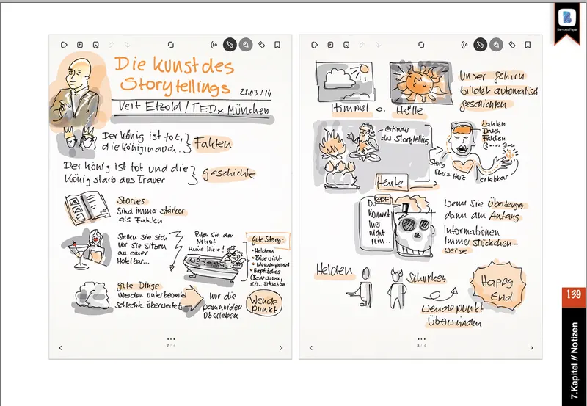Click the 'Hölle' caption under sun sketch

point(409,110)
